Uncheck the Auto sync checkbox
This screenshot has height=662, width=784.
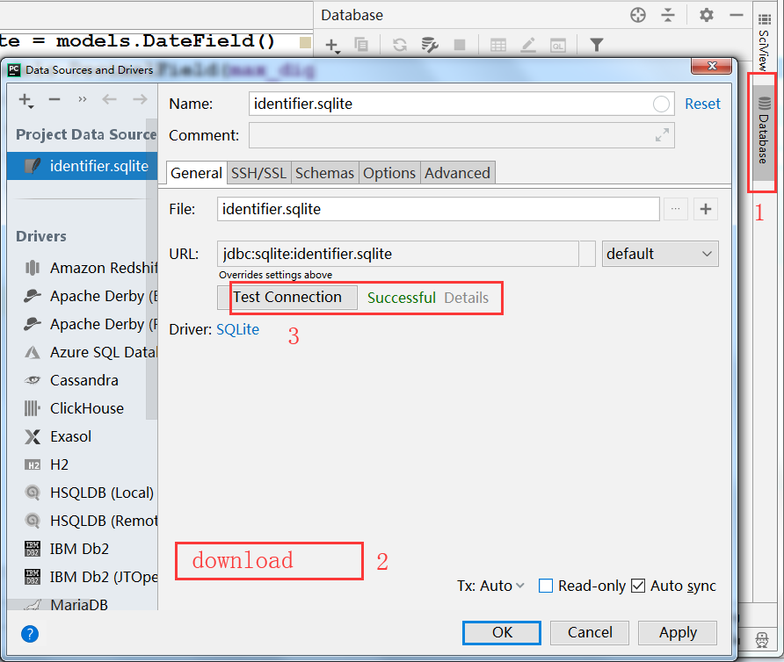coord(638,586)
